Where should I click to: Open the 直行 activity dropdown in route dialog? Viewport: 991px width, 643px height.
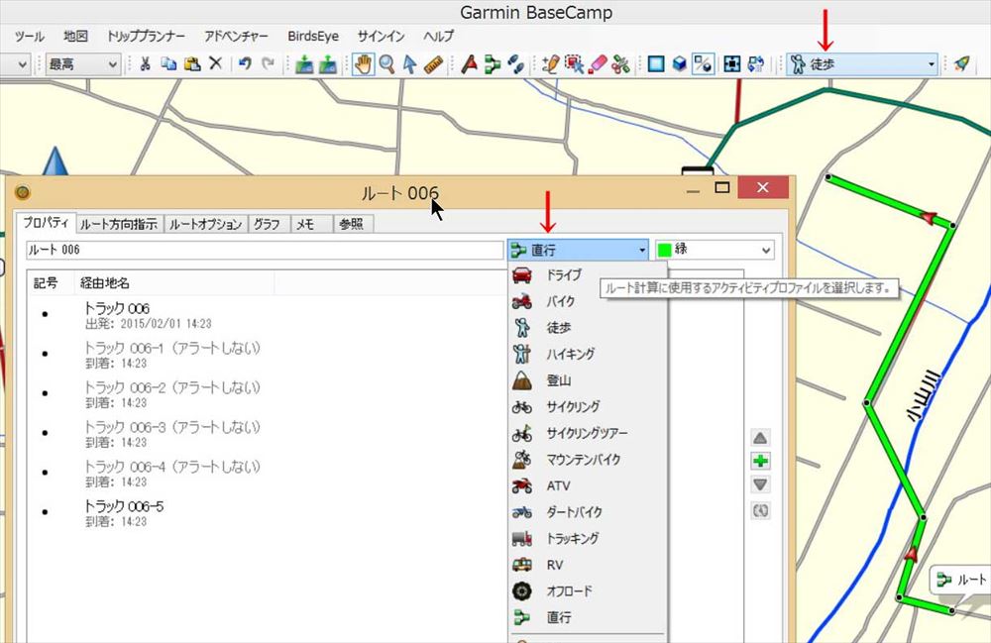pyautogui.click(x=579, y=250)
